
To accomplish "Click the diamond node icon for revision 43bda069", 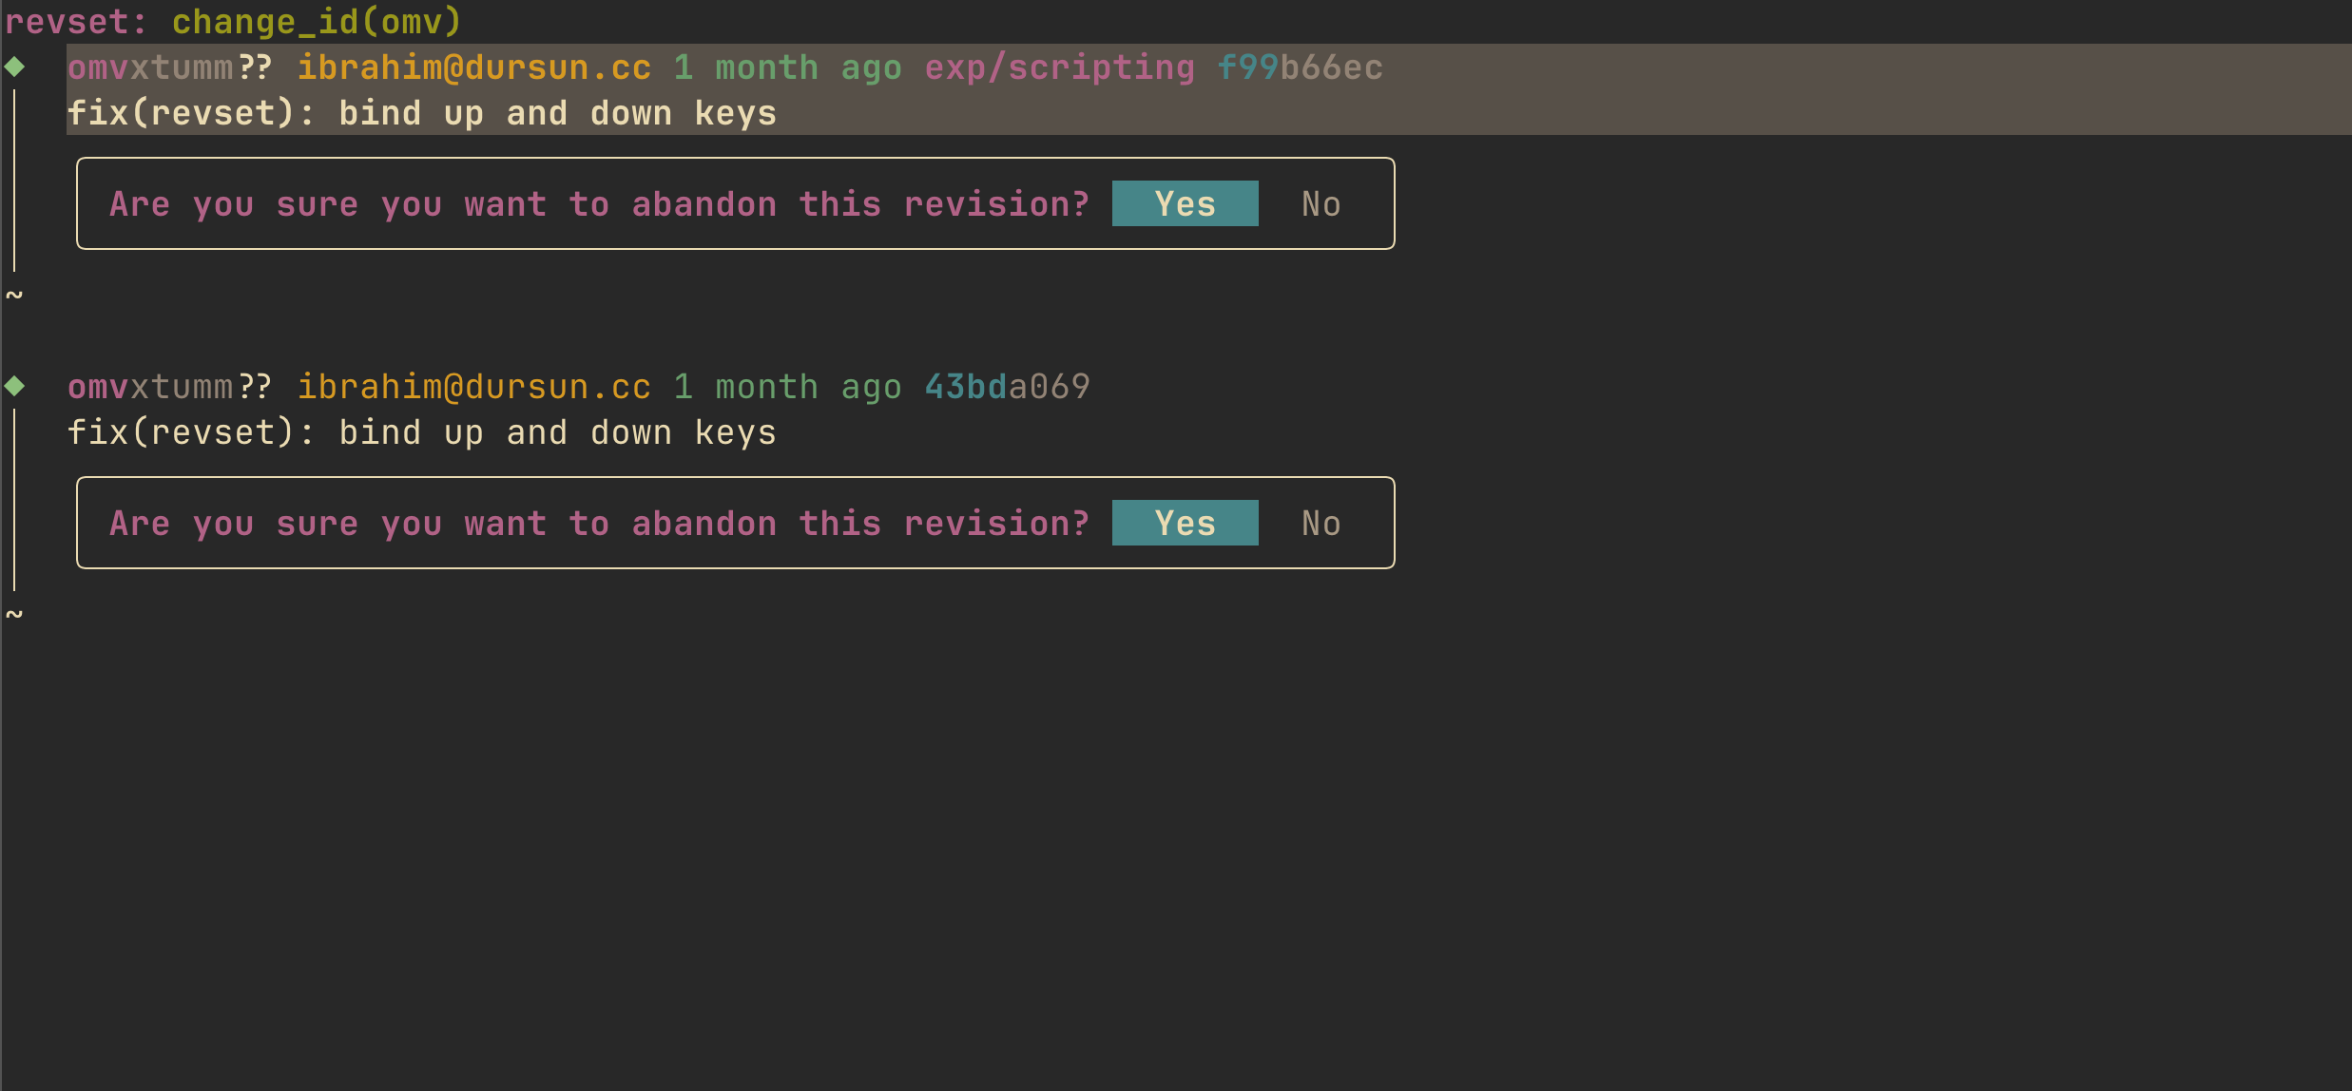I will click(15, 386).
